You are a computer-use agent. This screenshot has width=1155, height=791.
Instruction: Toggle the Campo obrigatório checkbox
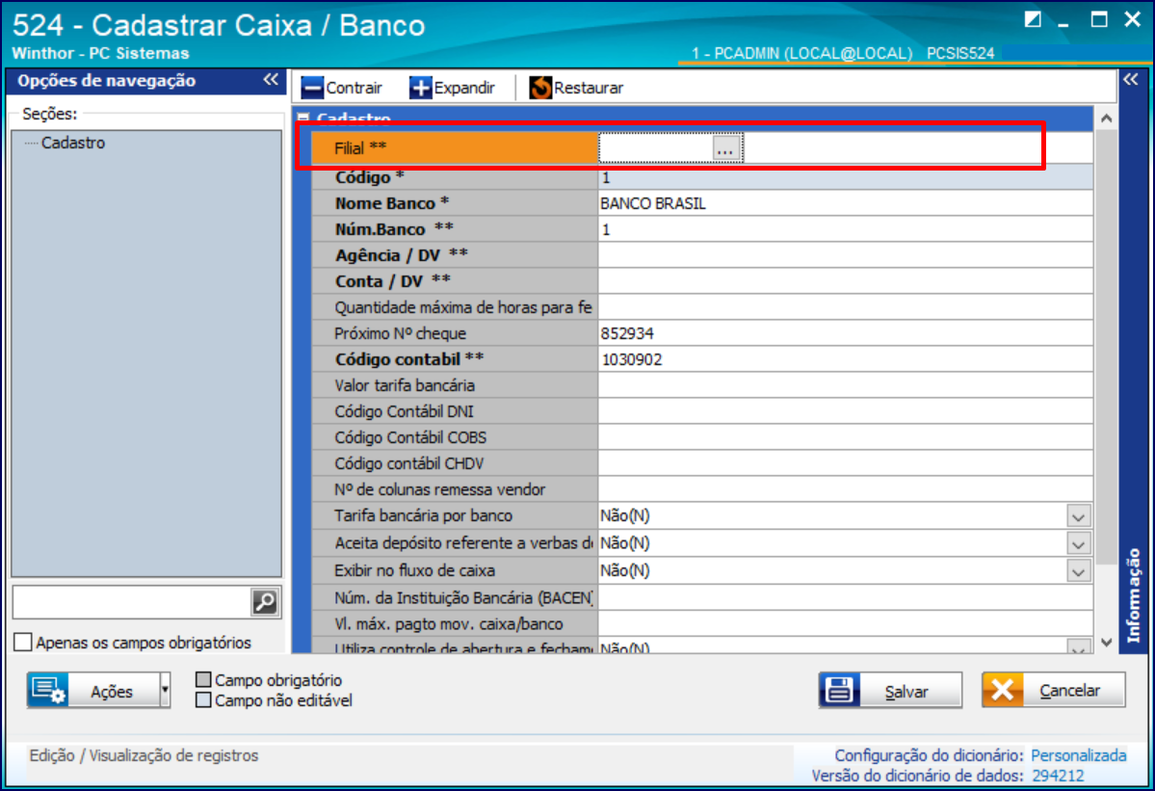(x=204, y=679)
